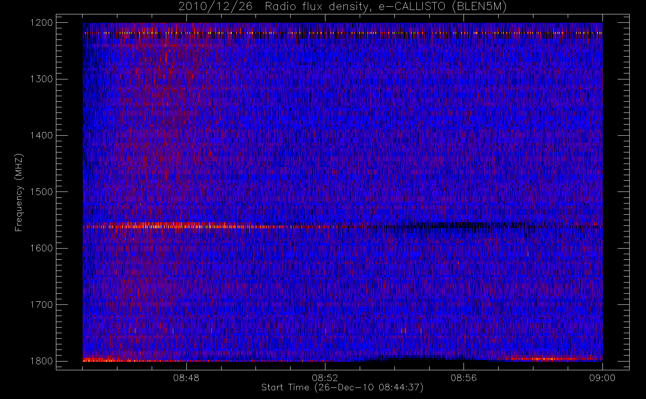Image resolution: width=646 pixels, height=399 pixels.
Task: Click the 1500 frequency tick label
Action: [x=42, y=192]
